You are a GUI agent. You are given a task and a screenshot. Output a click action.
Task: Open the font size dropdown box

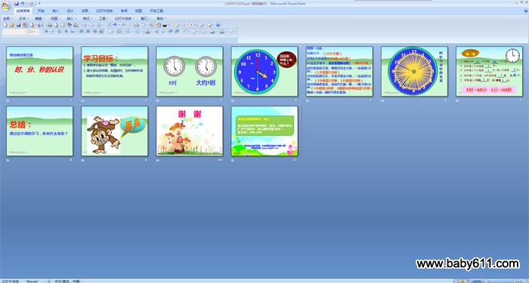tap(34, 32)
